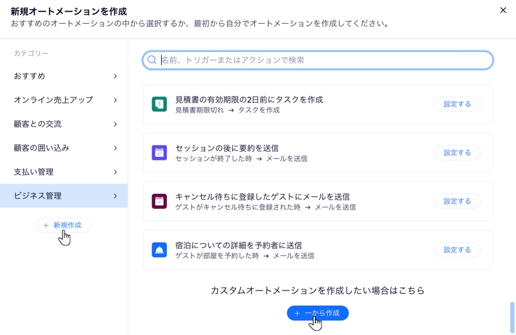This screenshot has height=335, width=516.
Task: Expand the ビジネス管理 chevron
Action: [115, 196]
